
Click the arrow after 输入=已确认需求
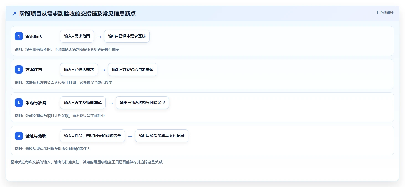pos(103,70)
